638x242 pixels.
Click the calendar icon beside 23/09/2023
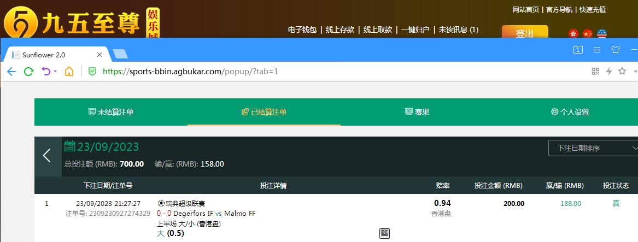coord(70,146)
